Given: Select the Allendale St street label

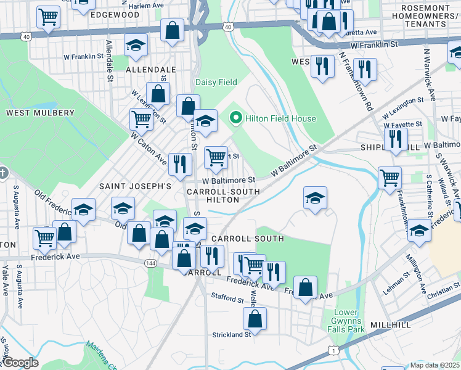Looking at the screenshot, I should click(x=109, y=61).
